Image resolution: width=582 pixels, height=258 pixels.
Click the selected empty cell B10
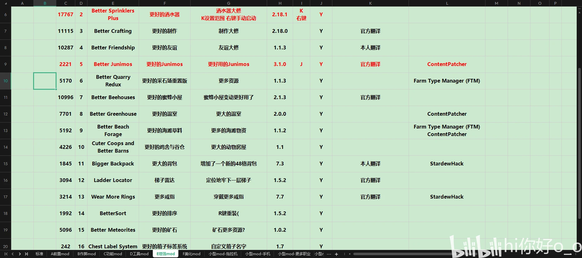(x=44, y=81)
